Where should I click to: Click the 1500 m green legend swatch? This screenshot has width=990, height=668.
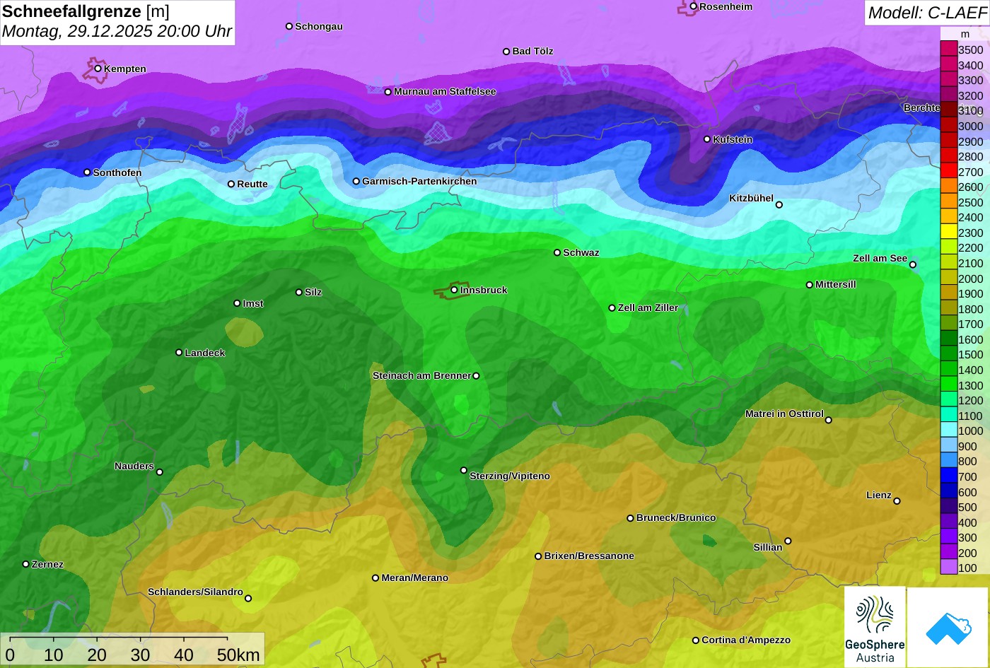[x=948, y=354]
